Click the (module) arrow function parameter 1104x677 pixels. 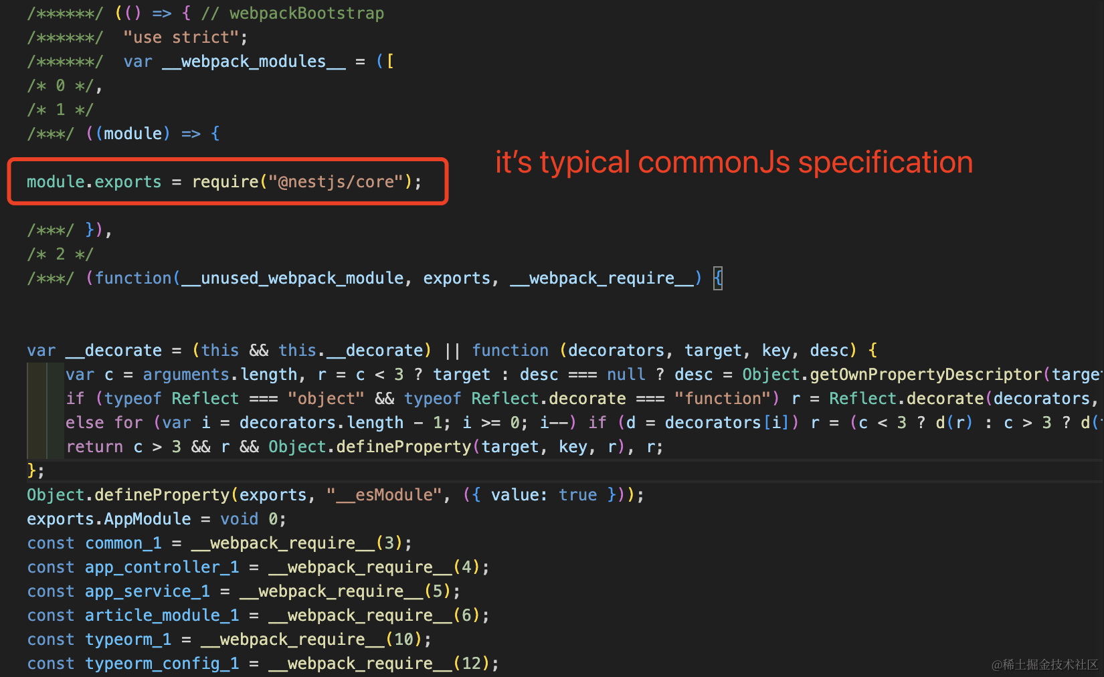133,134
